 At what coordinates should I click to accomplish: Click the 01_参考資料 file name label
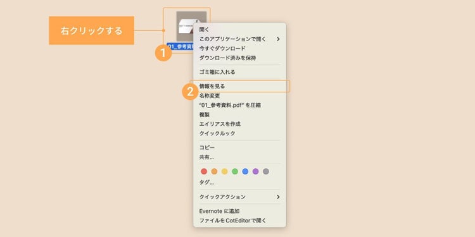180,46
